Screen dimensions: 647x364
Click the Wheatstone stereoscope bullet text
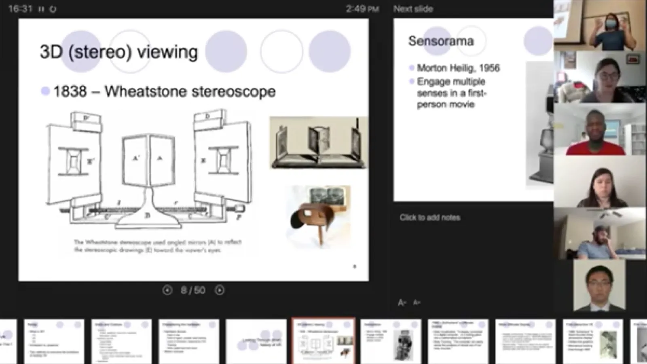[x=165, y=91]
